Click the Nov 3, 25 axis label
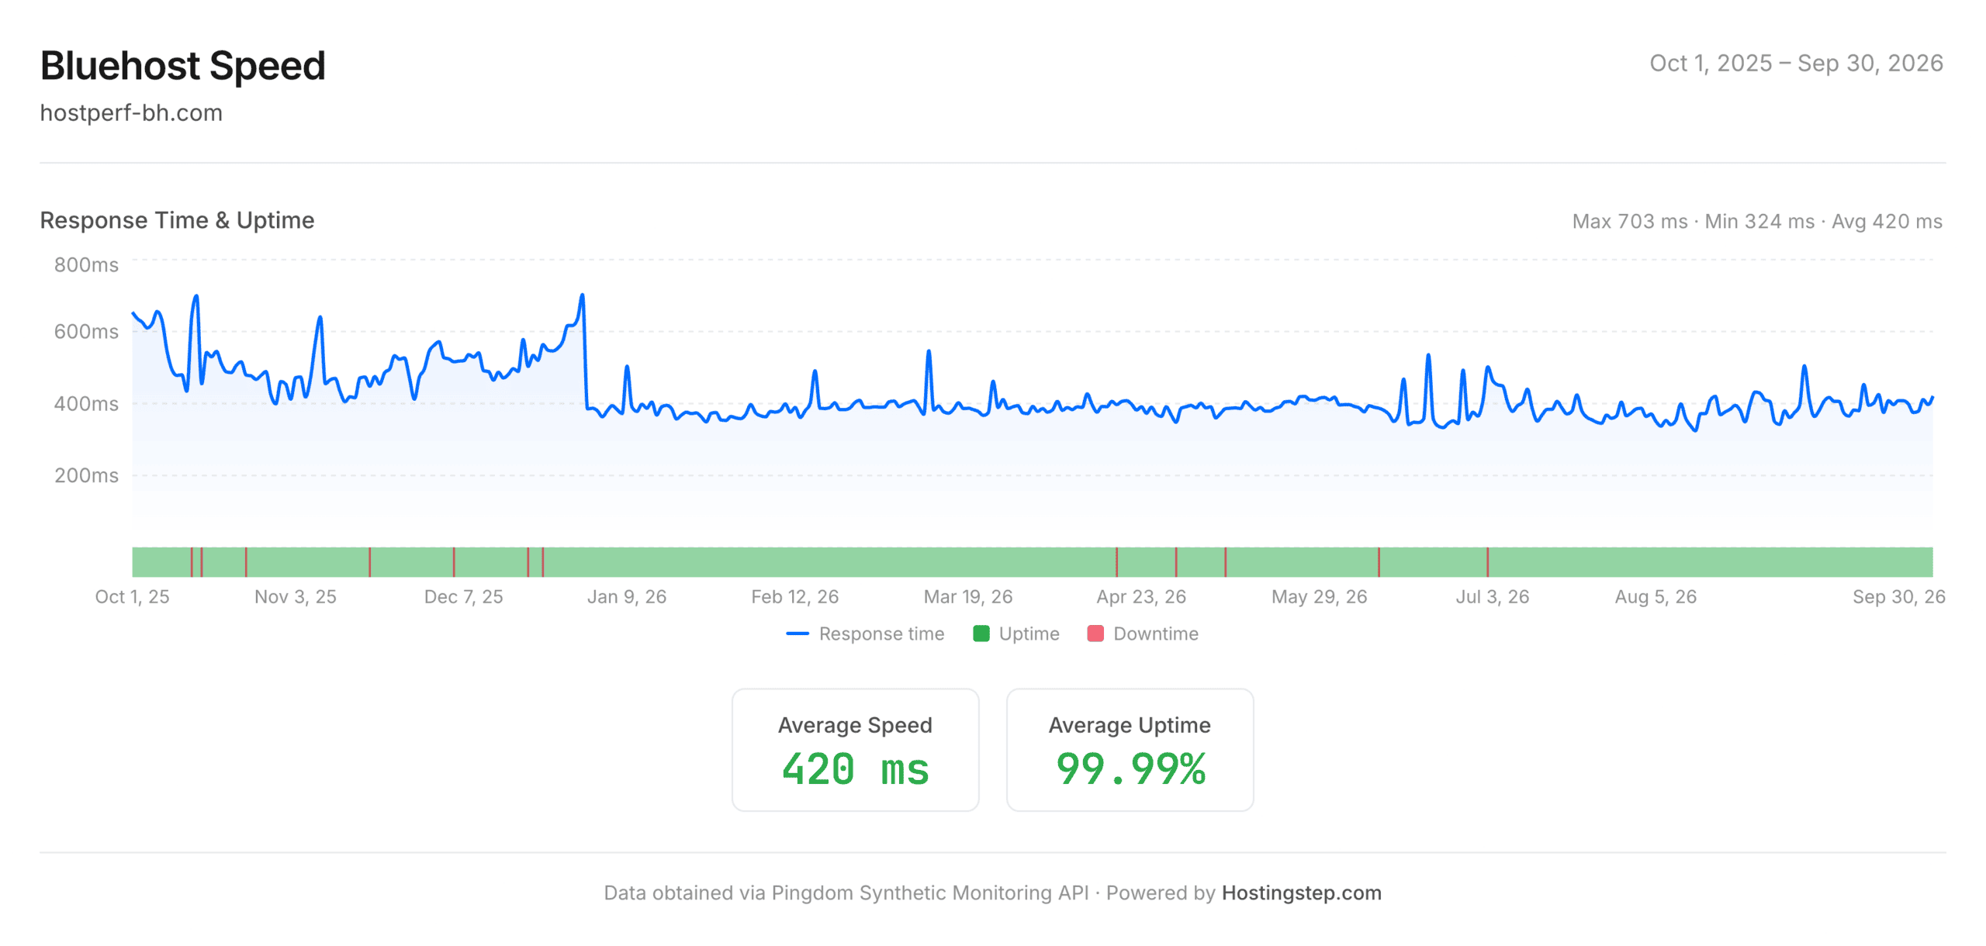This screenshot has height=946, width=1986. pyautogui.click(x=296, y=596)
